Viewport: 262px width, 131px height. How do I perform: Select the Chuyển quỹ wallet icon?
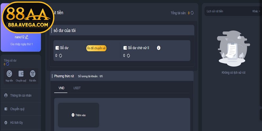click(x=21, y=74)
